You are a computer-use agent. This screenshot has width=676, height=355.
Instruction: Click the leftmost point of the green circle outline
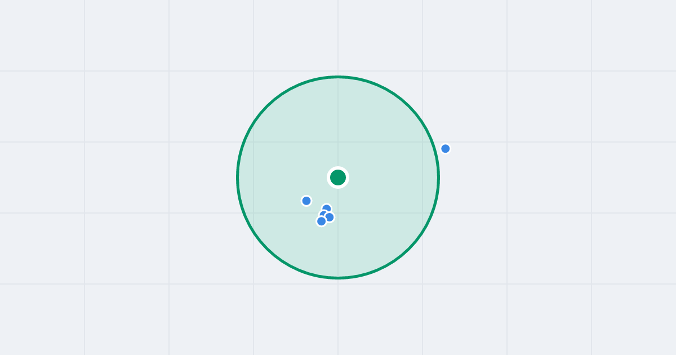click(x=238, y=177)
